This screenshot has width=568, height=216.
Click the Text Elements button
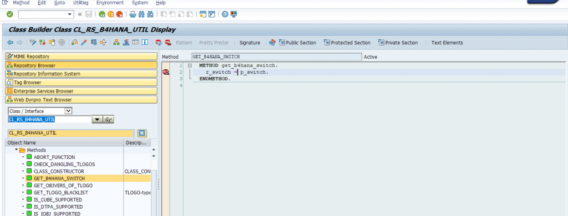pos(447,43)
